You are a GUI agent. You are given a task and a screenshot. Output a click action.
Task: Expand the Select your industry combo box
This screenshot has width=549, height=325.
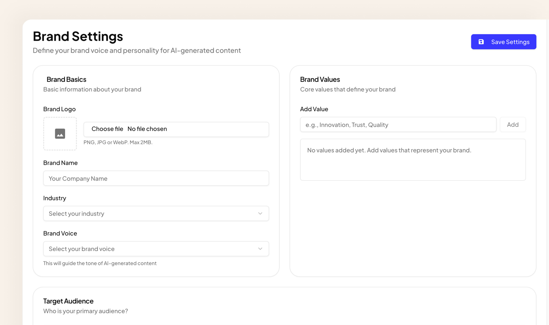click(156, 213)
